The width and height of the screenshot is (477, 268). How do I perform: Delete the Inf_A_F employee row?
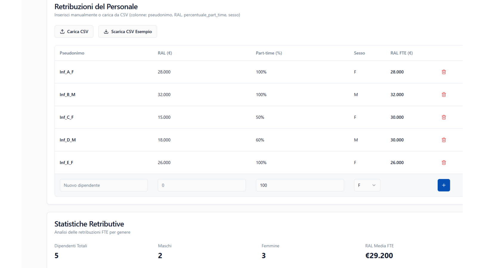444,72
